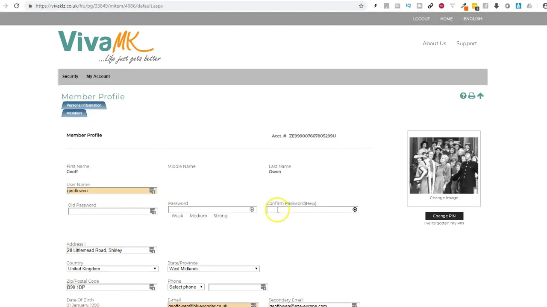Viewport: 547px width, 307px height.
Task: Click the Help link beside Confirm Password
Action: pos(311,203)
